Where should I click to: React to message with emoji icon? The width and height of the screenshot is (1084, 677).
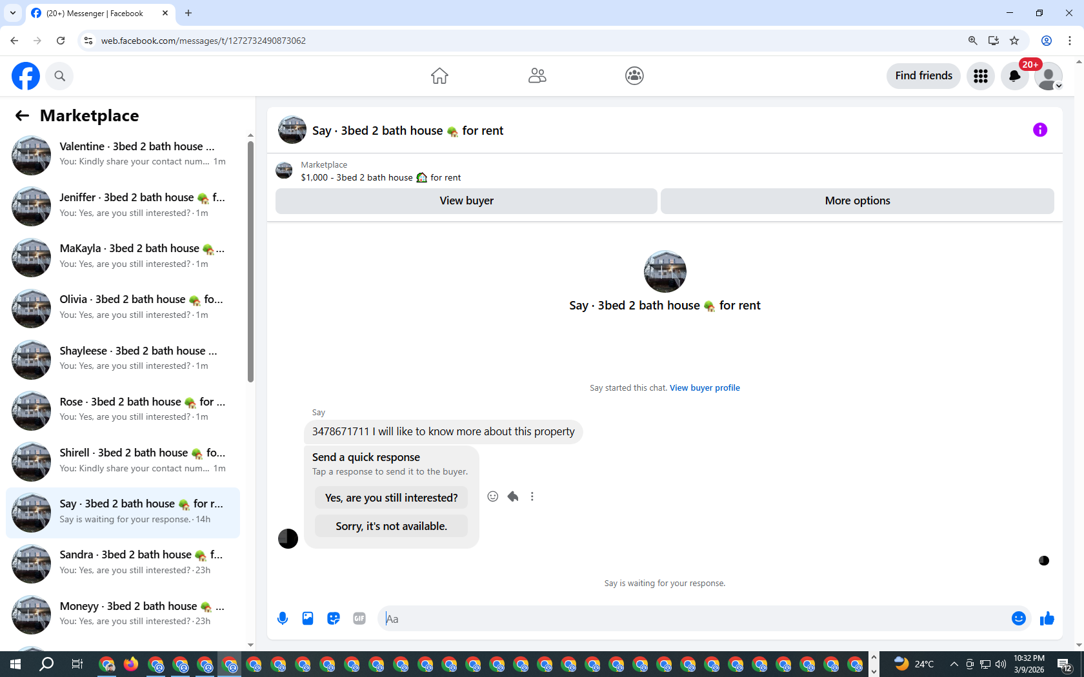493,496
